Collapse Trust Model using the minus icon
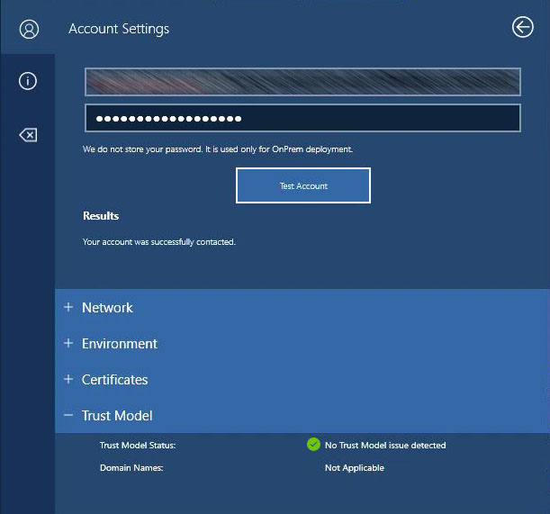The image size is (550, 514). pyautogui.click(x=68, y=415)
